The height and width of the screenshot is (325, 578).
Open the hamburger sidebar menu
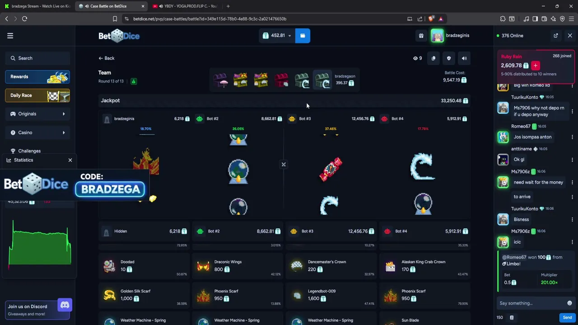pos(10,36)
